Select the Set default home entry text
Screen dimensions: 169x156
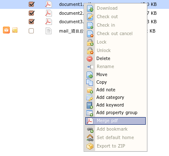(115, 137)
